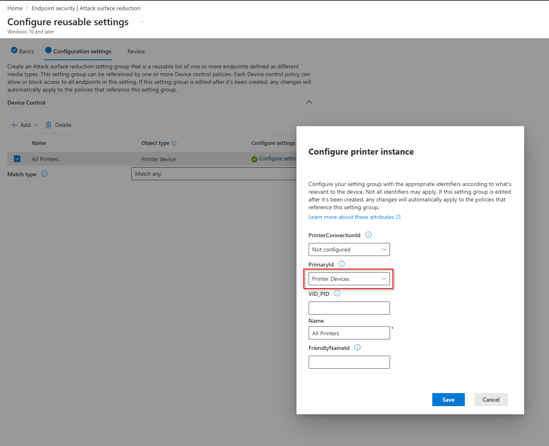The image size is (549, 446).
Task: Open the PrimaryId Printer Devices dropdown
Action: [x=349, y=279]
